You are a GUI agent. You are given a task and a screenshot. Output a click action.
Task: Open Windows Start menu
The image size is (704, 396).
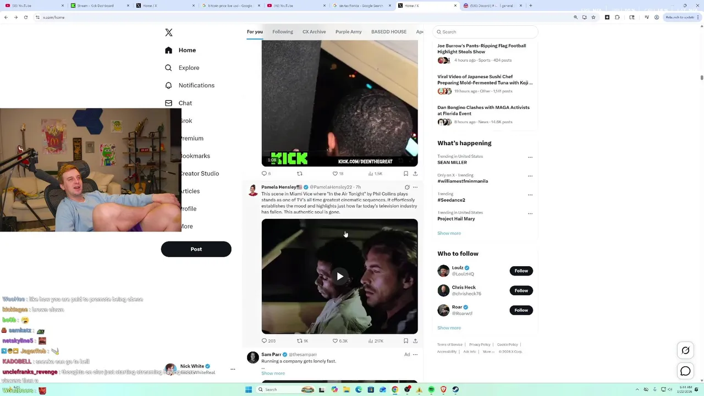click(x=249, y=389)
